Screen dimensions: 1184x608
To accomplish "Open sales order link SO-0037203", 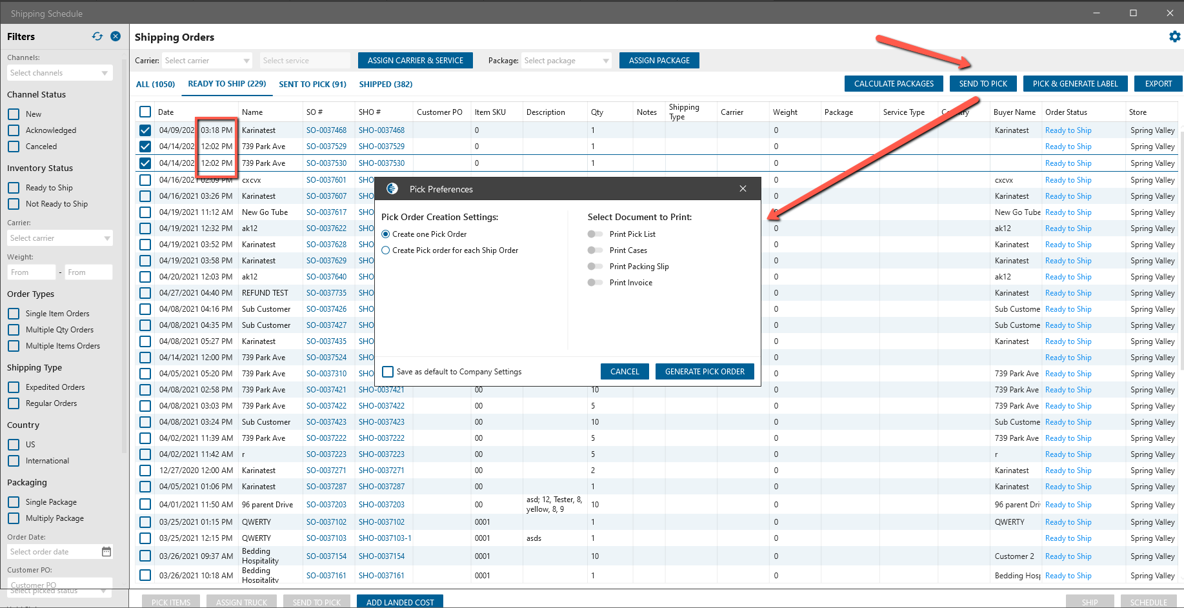I will coord(326,505).
